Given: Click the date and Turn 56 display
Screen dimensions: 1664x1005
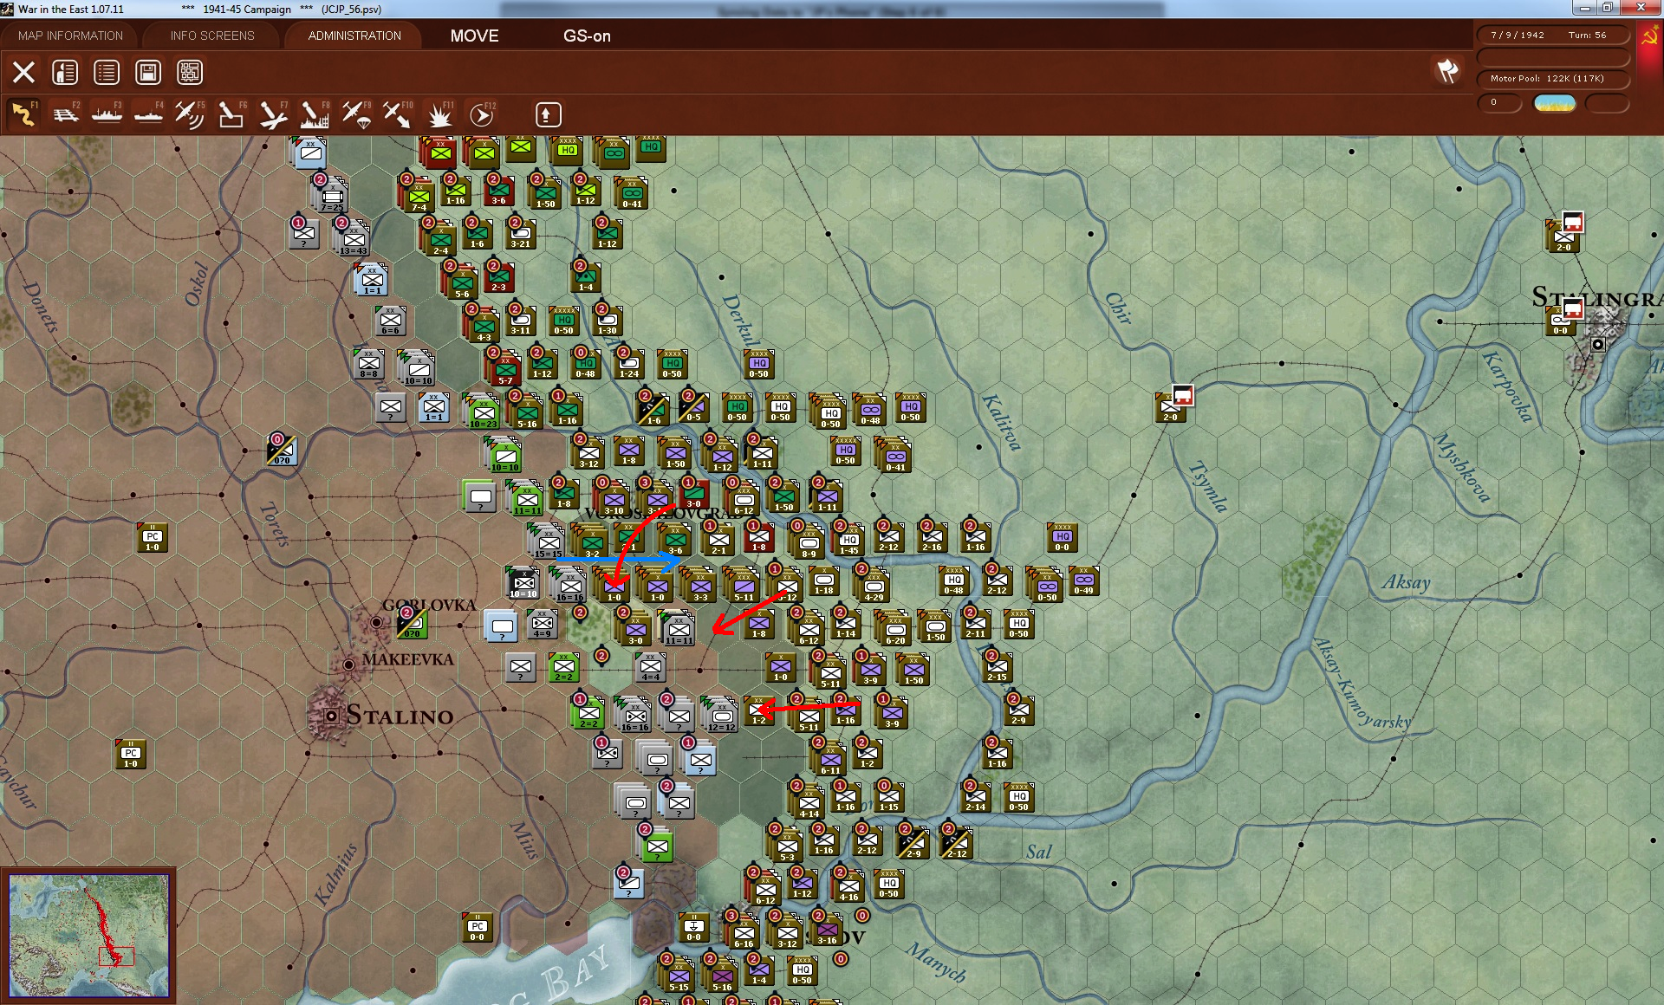Looking at the screenshot, I should point(1552,35).
